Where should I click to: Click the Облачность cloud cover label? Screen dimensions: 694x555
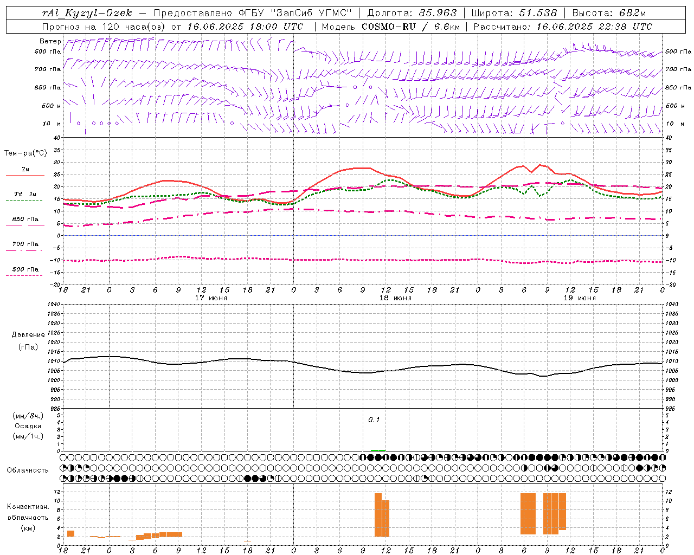pyautogui.click(x=28, y=470)
